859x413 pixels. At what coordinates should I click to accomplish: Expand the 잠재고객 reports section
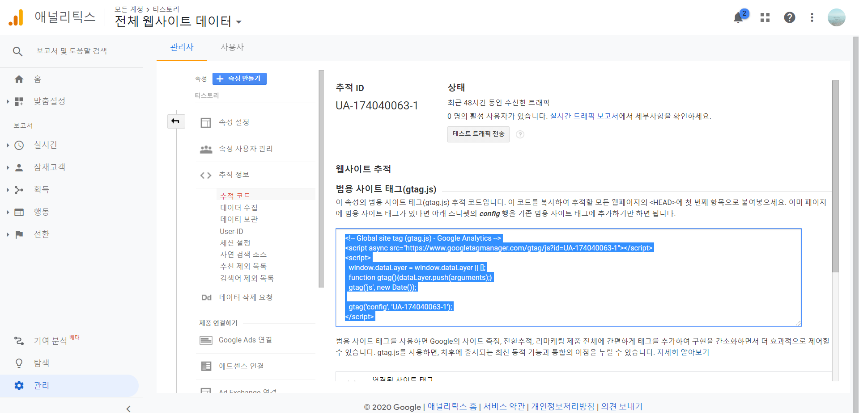coord(8,167)
